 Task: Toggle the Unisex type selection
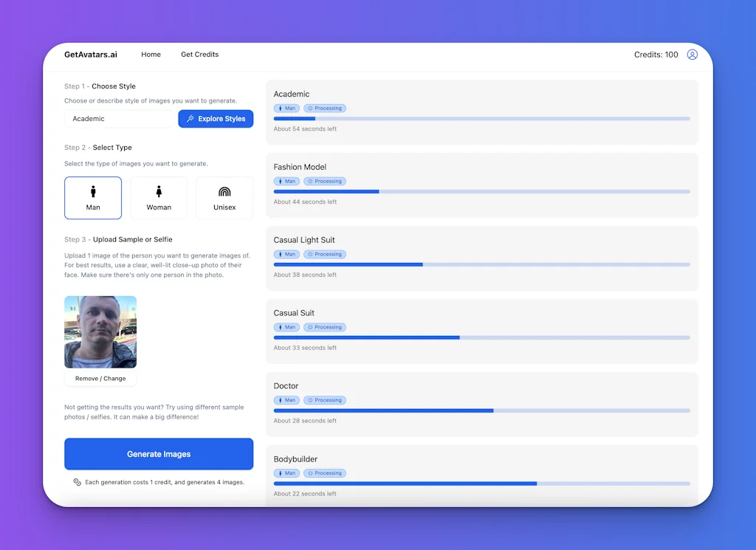224,198
